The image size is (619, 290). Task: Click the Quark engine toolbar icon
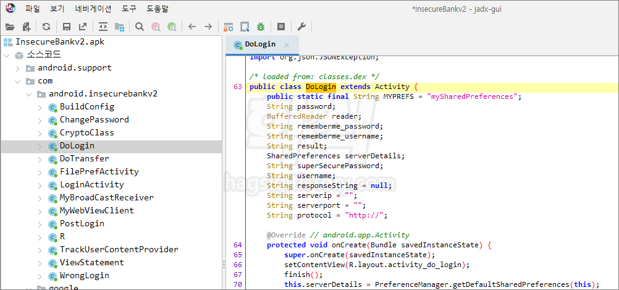click(x=245, y=27)
